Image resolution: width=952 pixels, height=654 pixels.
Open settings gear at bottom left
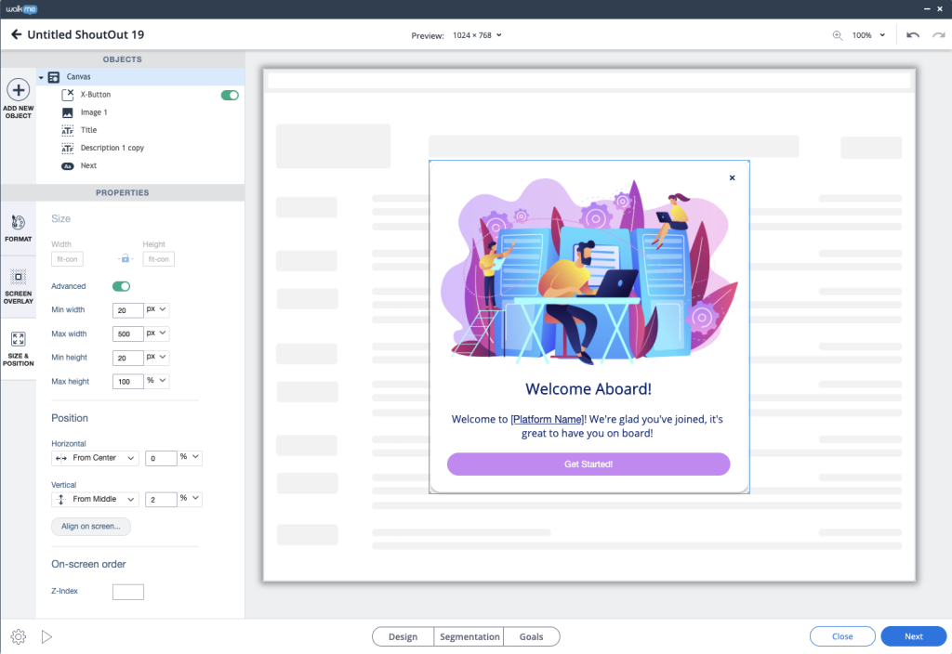point(18,636)
